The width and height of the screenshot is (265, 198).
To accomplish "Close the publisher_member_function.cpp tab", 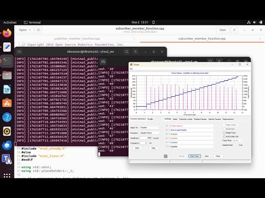I will click(134, 38).
